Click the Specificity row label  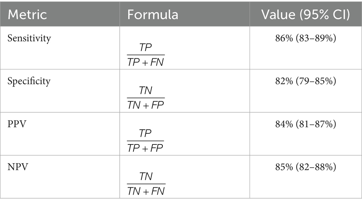[29, 81]
